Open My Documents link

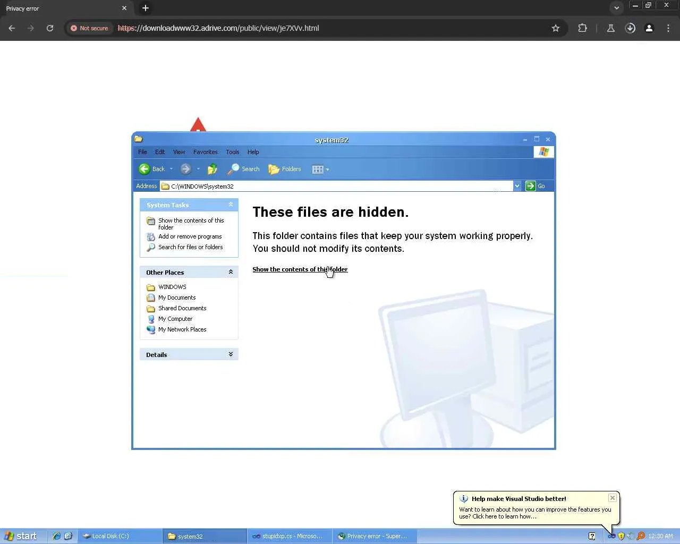[177, 297]
